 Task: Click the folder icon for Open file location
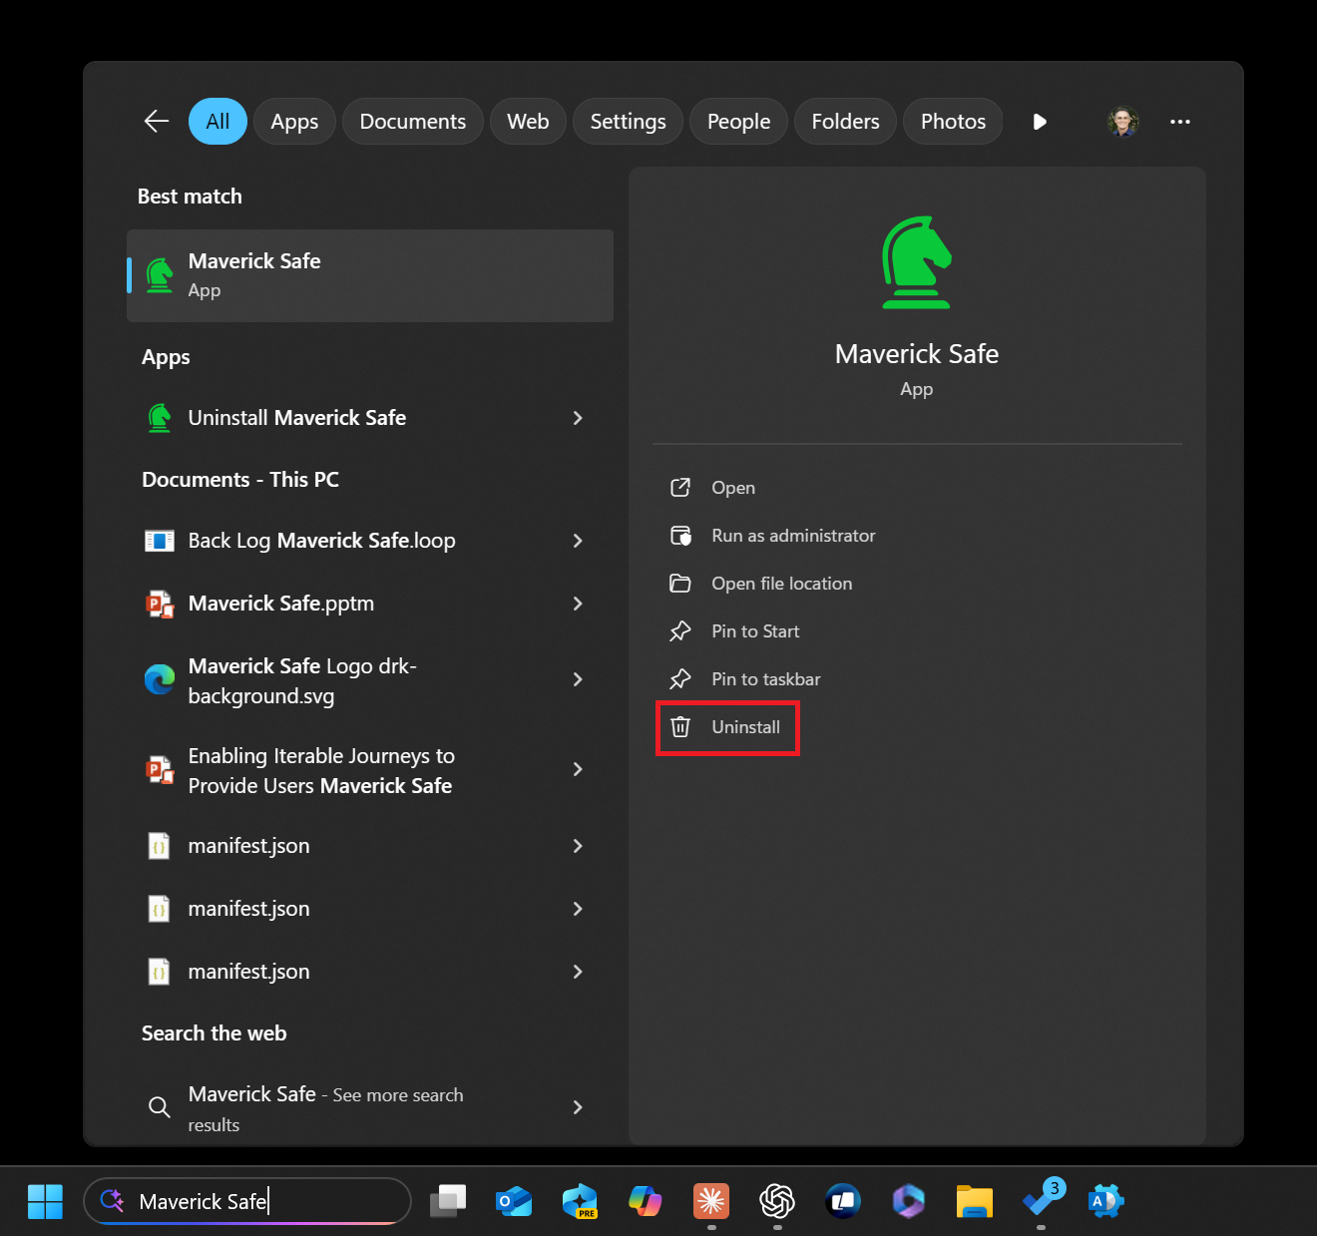[x=680, y=584]
